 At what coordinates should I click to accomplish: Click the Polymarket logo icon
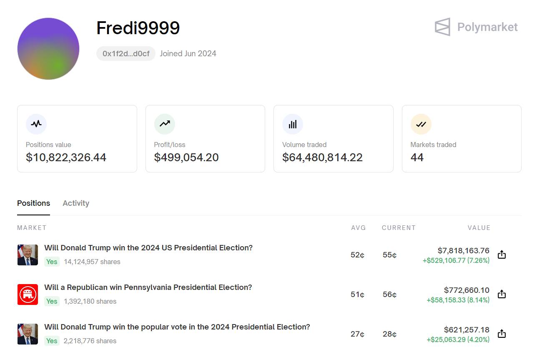pyautogui.click(x=442, y=27)
